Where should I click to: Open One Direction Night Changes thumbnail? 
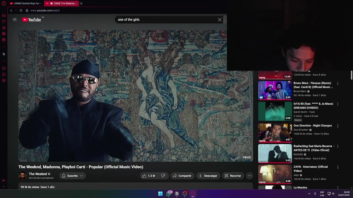point(275,133)
